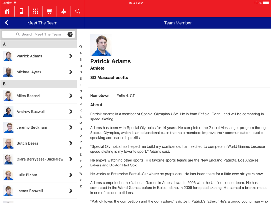Image resolution: width=271 pixels, height=203 pixels.
Task: Tap Butch Beers thumbnail photo
Action: (8, 143)
